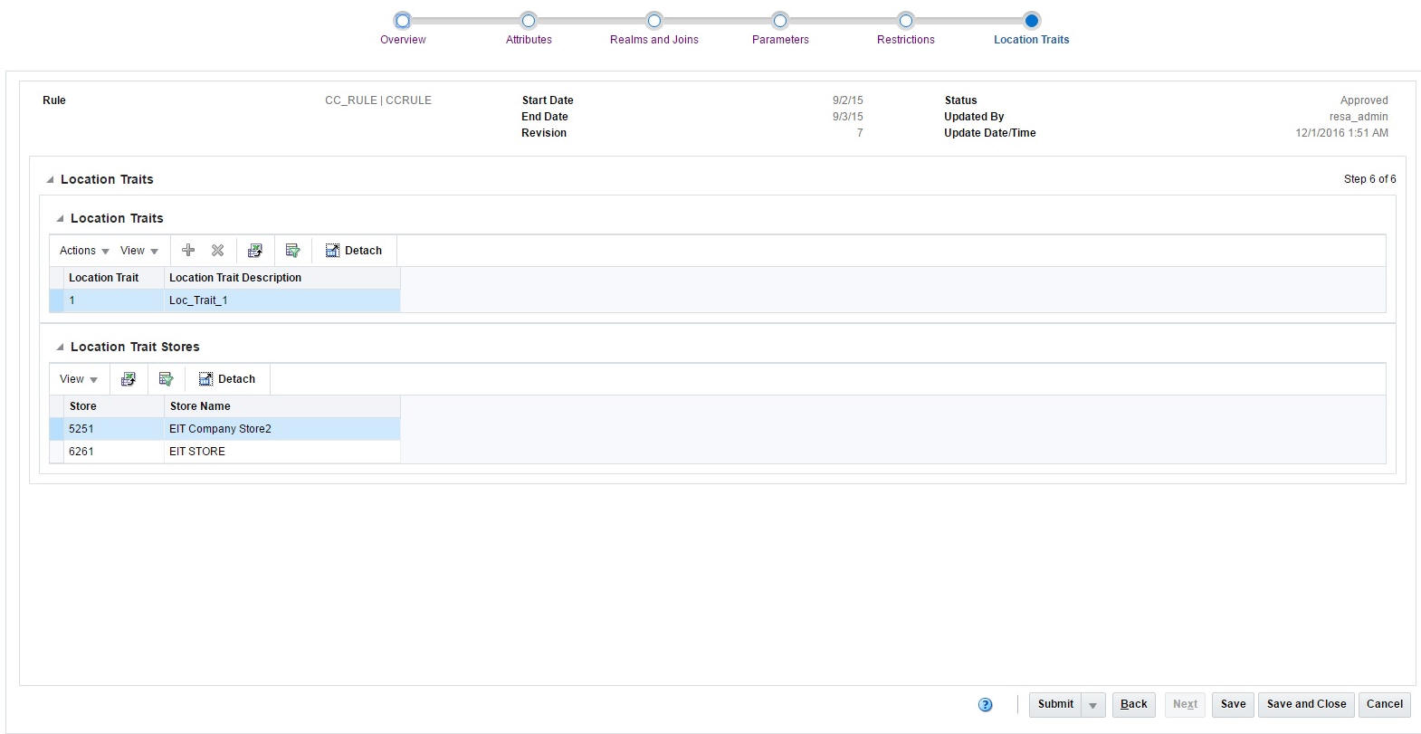Image resolution: width=1421 pixels, height=734 pixels.
Task: Click the row selector for store 5251
Action: (57, 429)
